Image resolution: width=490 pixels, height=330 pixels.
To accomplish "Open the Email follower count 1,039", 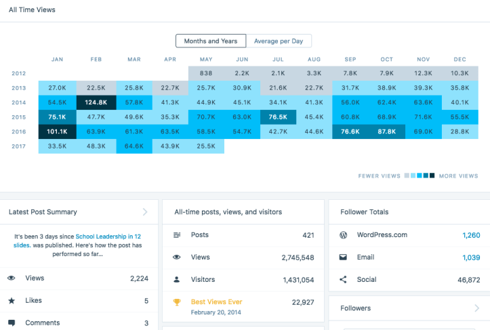I will (x=470, y=257).
